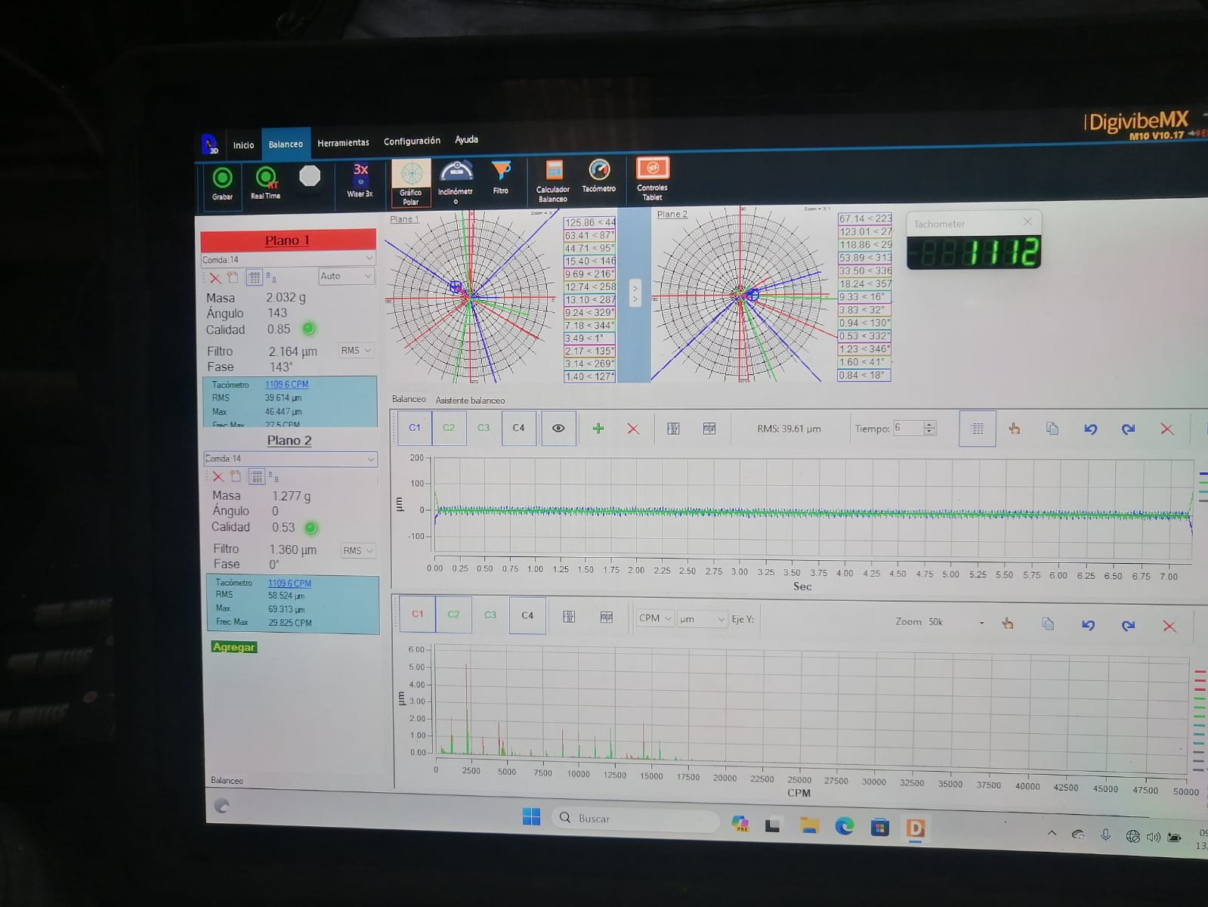The width and height of the screenshot is (1208, 907).
Task: Toggle channel C4 in the spectrum toolbar
Action: point(527,615)
